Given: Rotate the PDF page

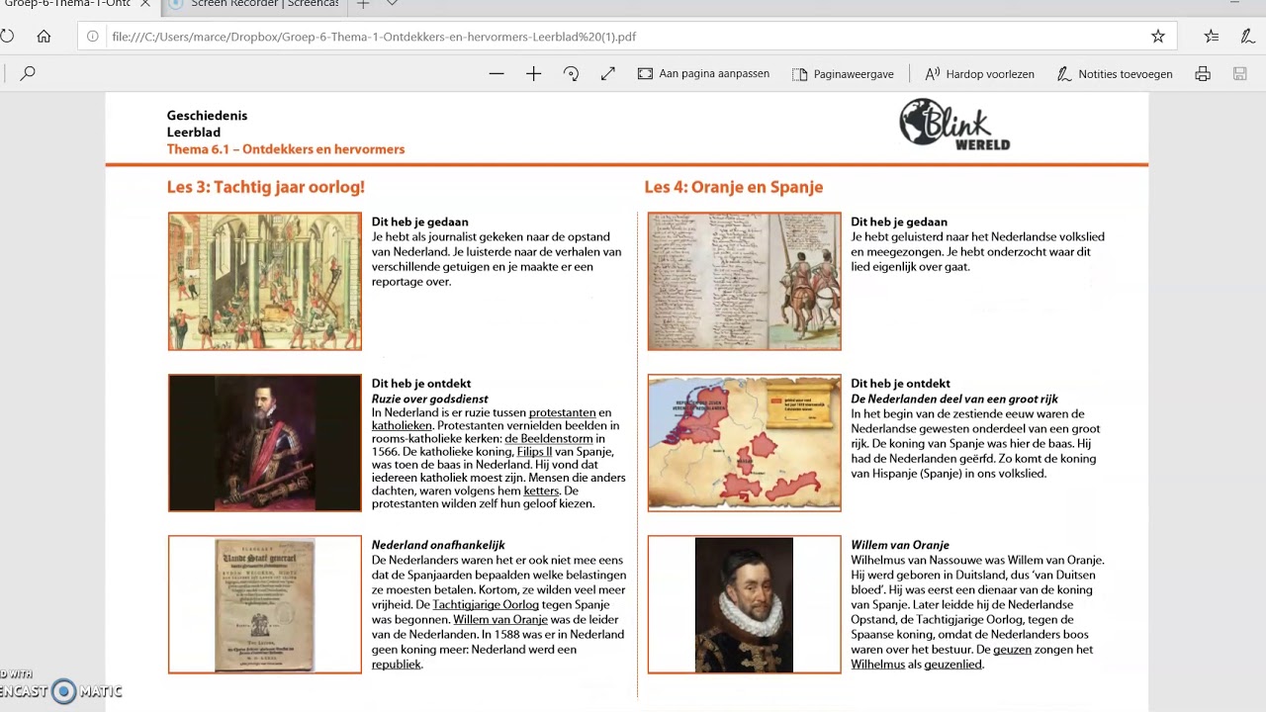Looking at the screenshot, I should [x=571, y=74].
